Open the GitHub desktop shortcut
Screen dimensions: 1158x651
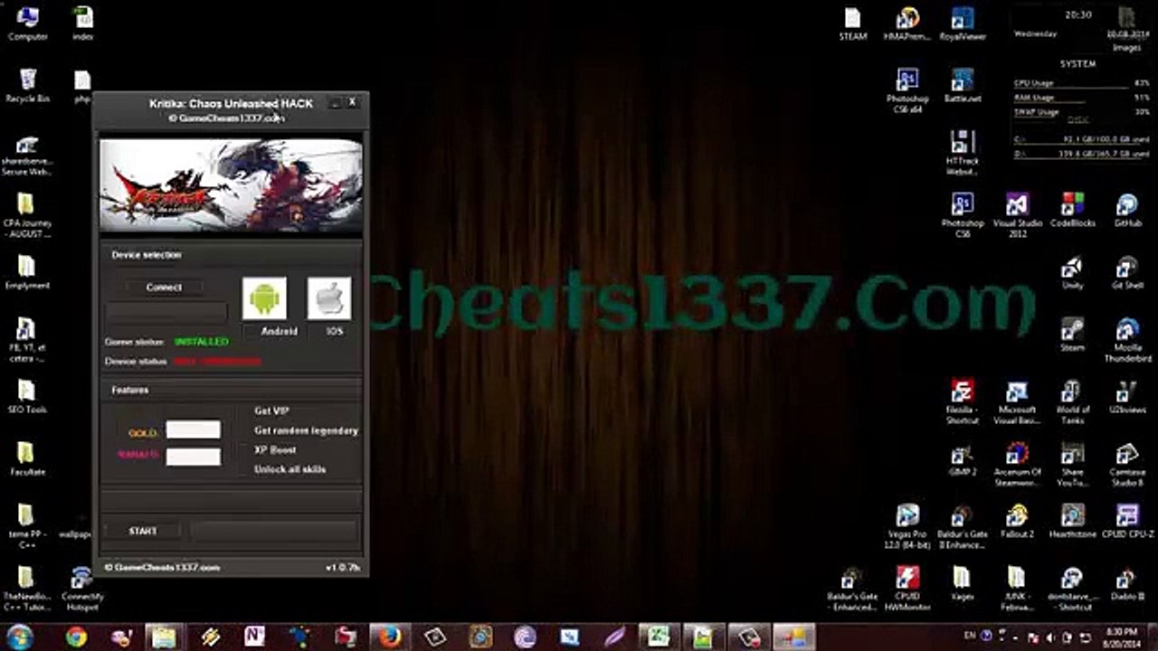[1127, 210]
